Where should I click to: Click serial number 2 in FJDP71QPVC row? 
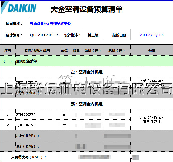(8, 125)
